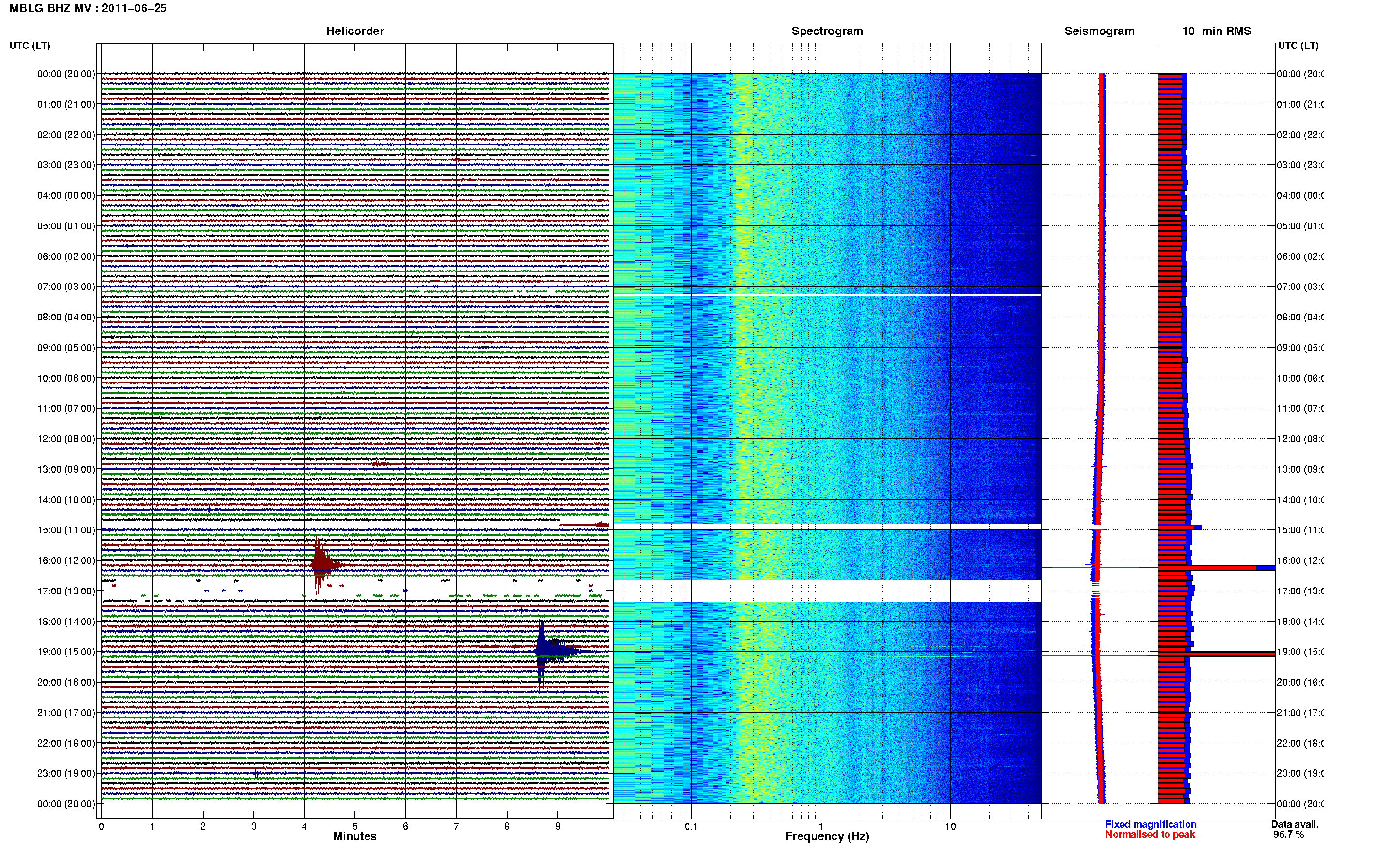Click the 10 frequency tick label

950,826
